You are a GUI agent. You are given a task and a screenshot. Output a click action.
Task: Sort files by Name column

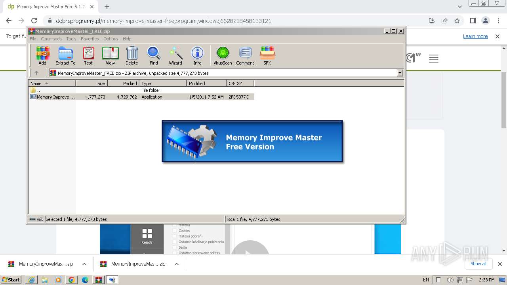52,84
